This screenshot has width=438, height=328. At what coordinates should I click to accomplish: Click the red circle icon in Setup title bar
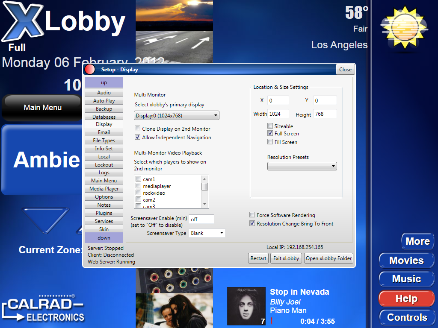(90, 70)
